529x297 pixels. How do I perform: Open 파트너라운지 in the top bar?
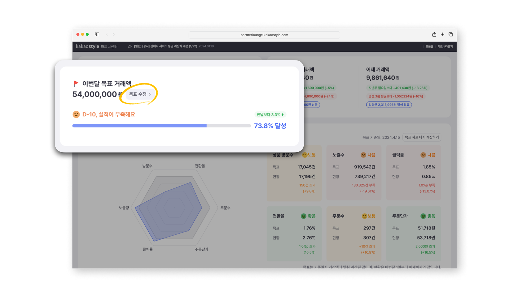(x=445, y=46)
